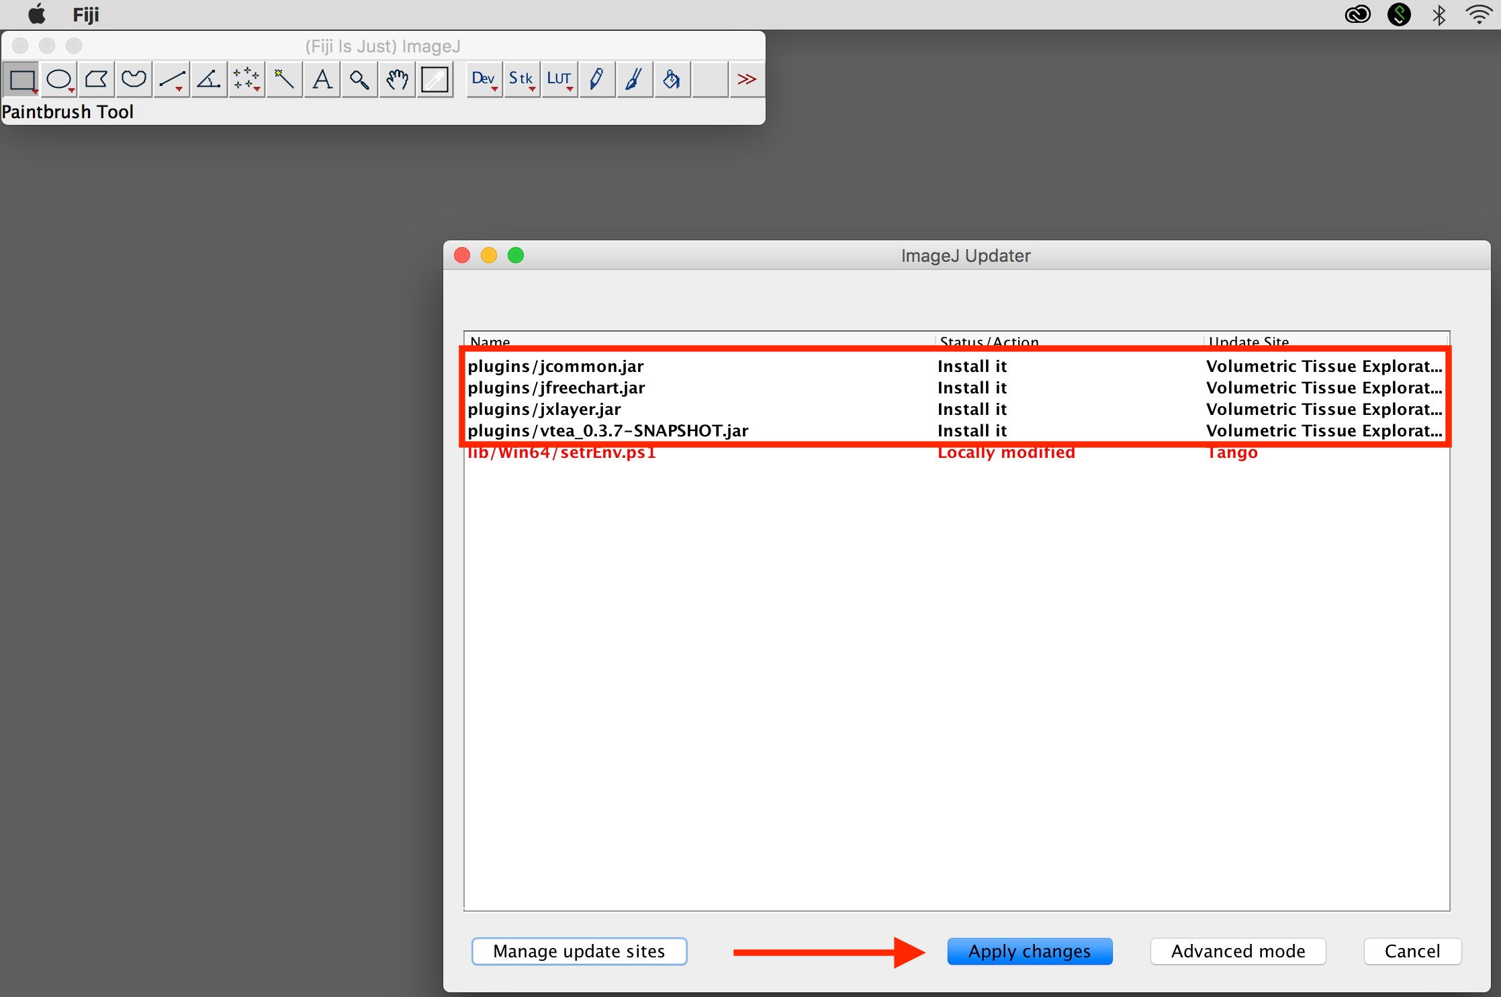1501x997 pixels.
Task: Select the Magnifying glass tool
Action: 361,79
